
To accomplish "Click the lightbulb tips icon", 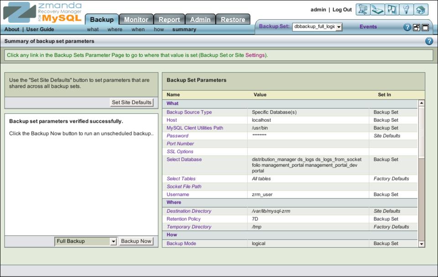I will coord(406,10).
